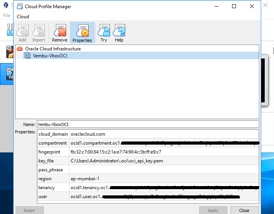Click the region value ap-mumbai-1
274x214 pixels.
click(85, 179)
